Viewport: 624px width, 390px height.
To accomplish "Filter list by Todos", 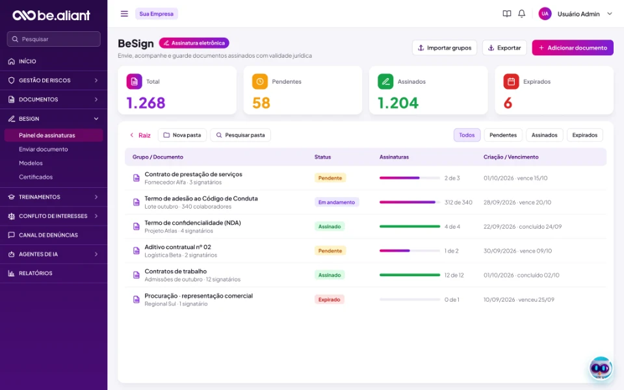I will [x=467, y=135].
